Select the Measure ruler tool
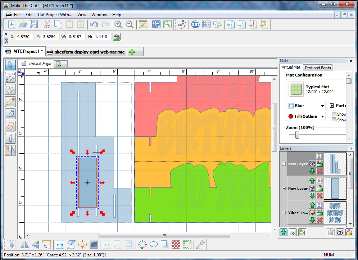The image size is (358, 260). coord(10,150)
